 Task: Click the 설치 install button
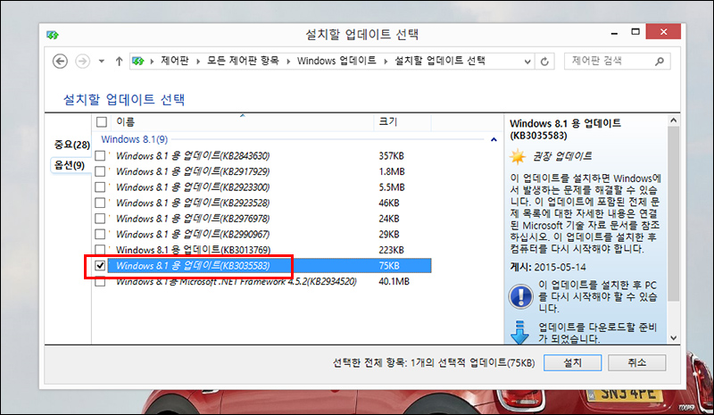pos(572,362)
